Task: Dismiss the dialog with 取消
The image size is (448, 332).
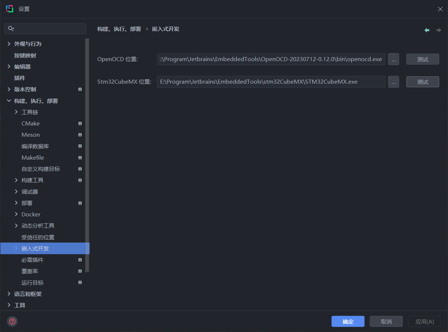Action: pyautogui.click(x=386, y=321)
